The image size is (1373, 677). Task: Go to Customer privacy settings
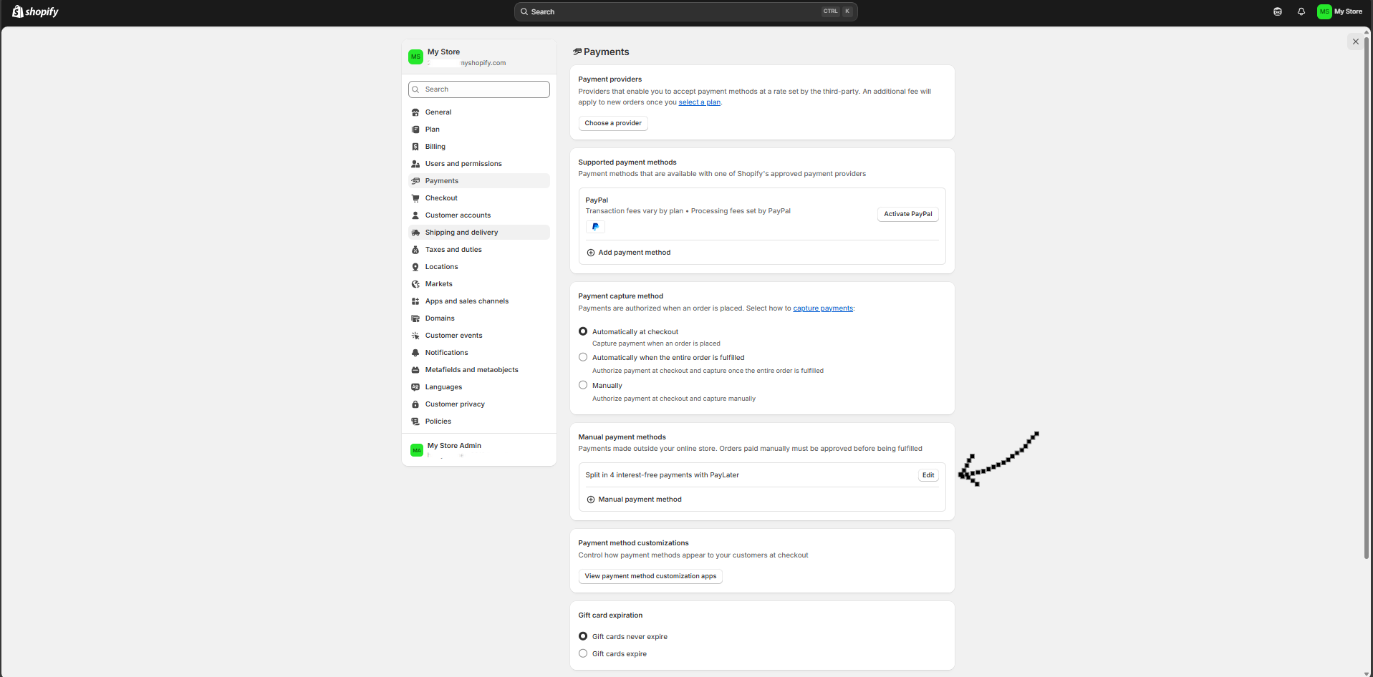[478, 404]
